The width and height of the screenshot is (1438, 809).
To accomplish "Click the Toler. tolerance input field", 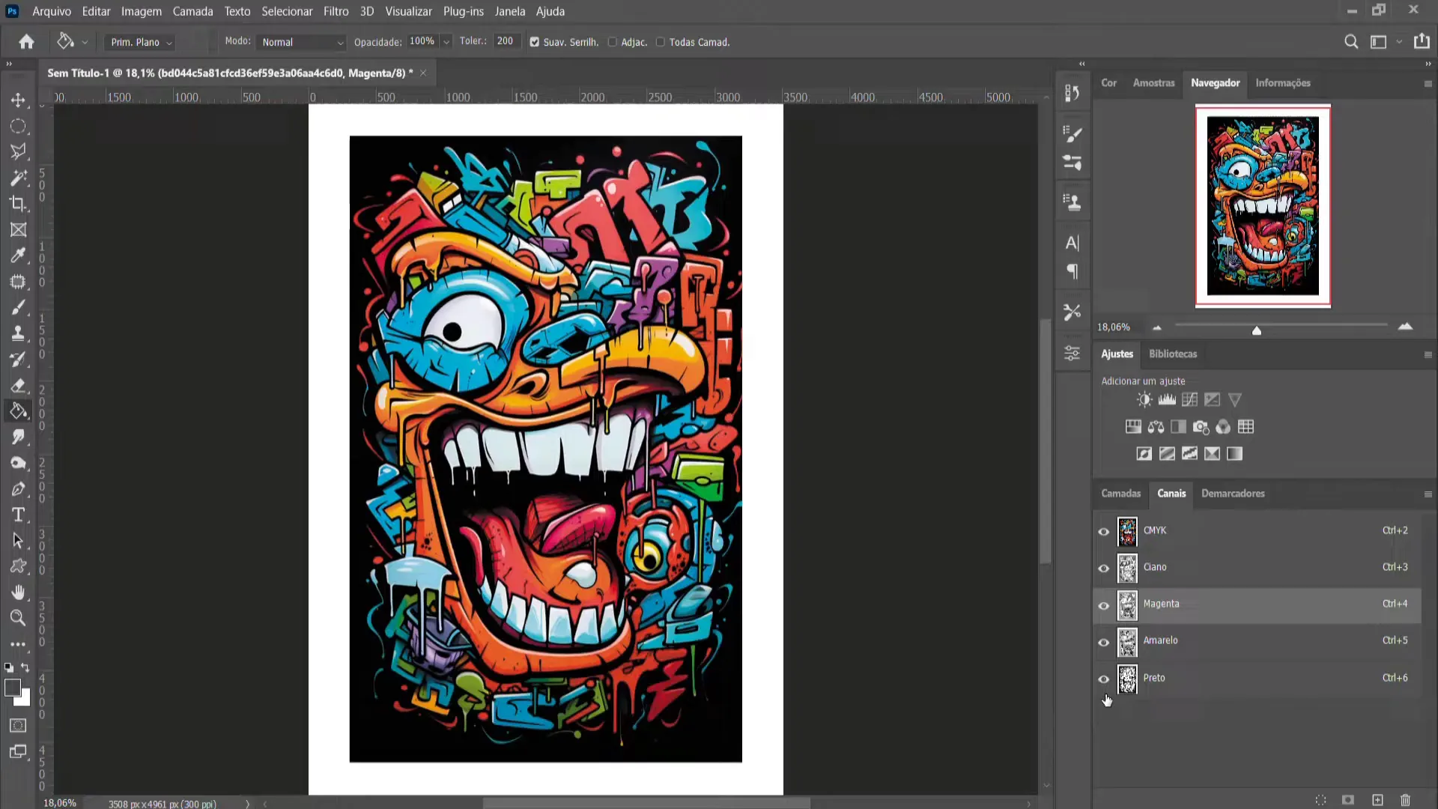I will click(506, 41).
